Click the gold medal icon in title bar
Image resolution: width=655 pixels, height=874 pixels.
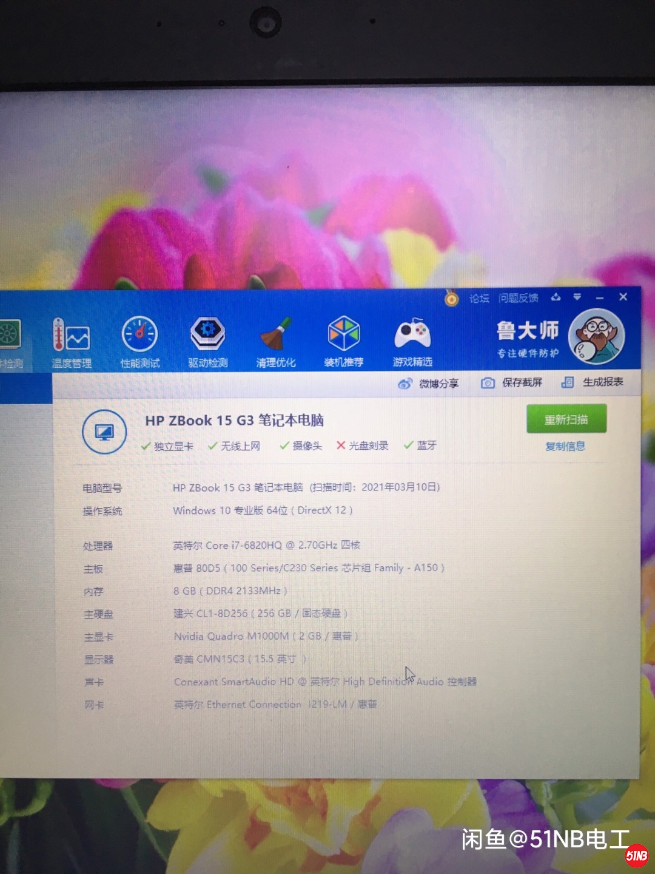click(451, 298)
